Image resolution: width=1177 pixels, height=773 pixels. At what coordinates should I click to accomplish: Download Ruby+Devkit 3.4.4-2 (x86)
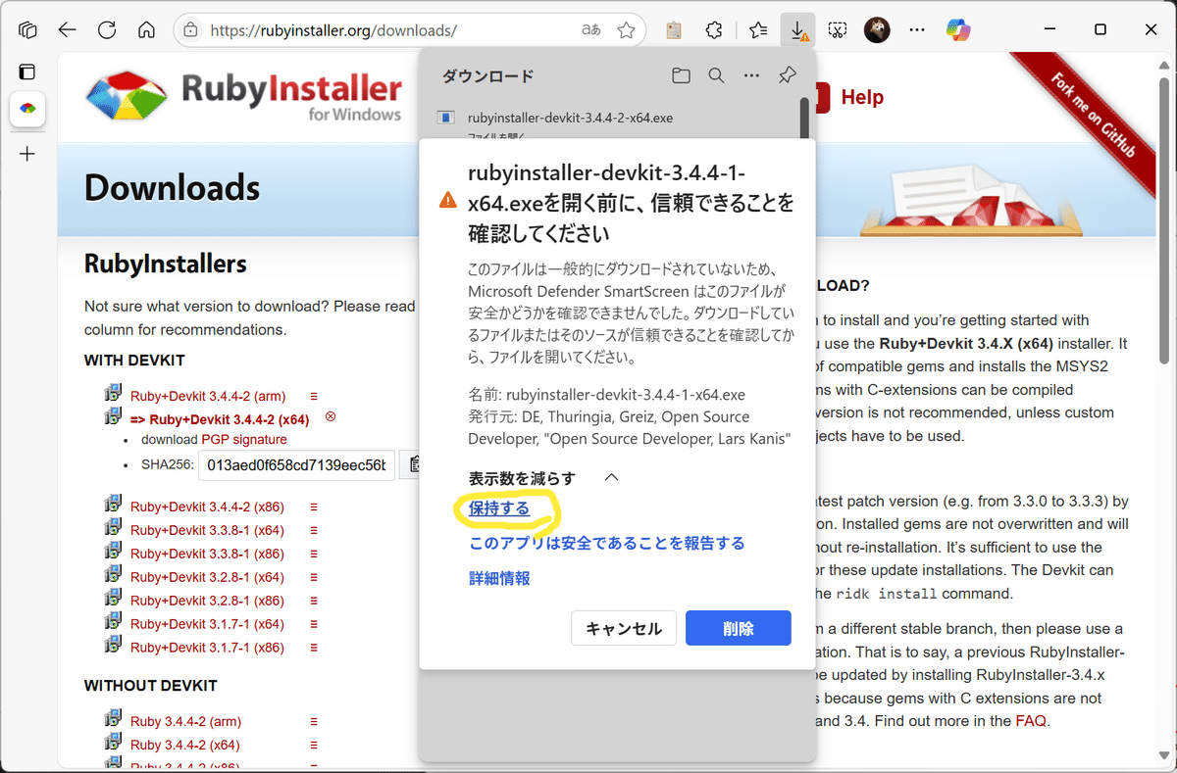tap(207, 507)
